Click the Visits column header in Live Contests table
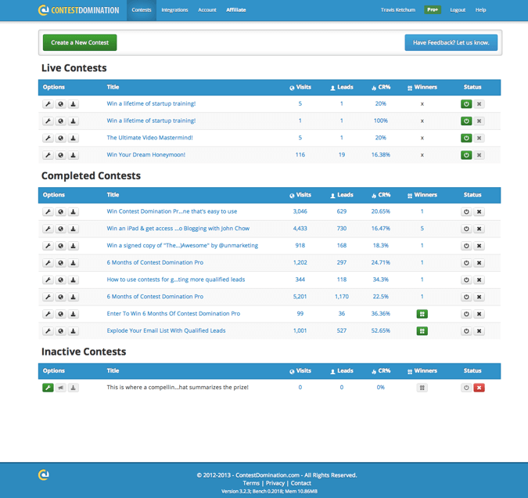The width and height of the screenshot is (528, 498). tap(300, 88)
